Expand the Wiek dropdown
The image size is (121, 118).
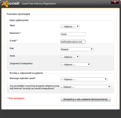tap(70, 57)
